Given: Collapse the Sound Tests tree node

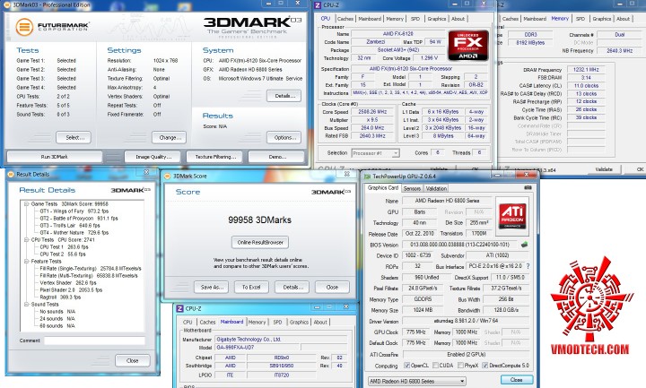Looking at the screenshot, I should click(26, 305).
